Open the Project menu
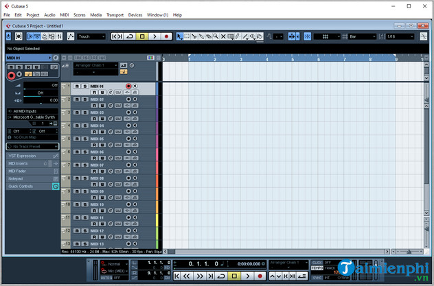This screenshot has height=286, width=434. click(33, 15)
